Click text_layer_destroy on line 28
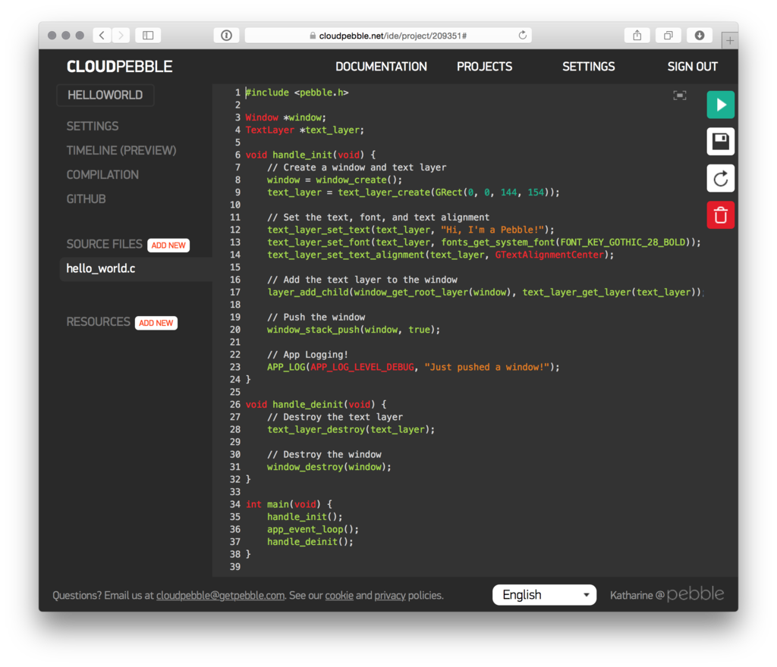Screen dimensions: 777x667 tap(316, 430)
